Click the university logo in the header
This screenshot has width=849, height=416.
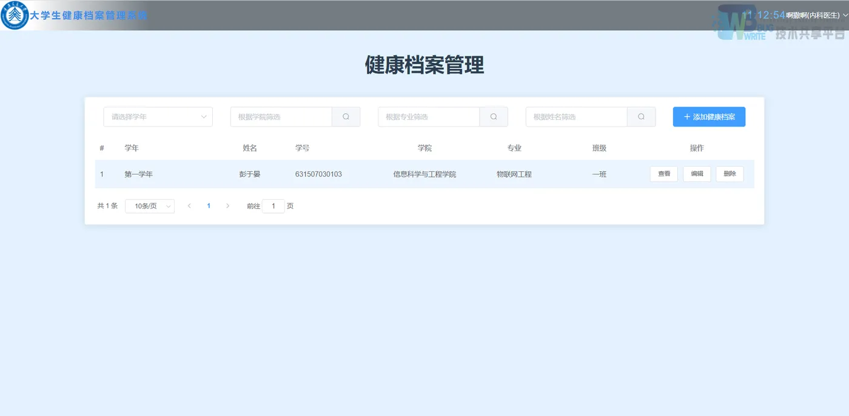coord(15,15)
